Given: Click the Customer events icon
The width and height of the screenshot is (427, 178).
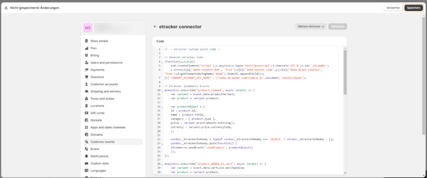Looking at the screenshot, I should [x=87, y=142].
